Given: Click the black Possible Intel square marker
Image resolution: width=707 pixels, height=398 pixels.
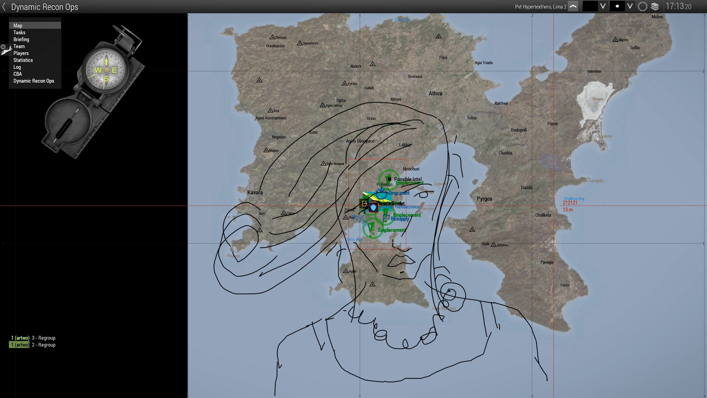Looking at the screenshot, I should coord(389,179).
